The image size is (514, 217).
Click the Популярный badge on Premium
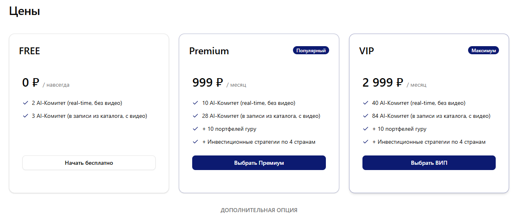(x=311, y=51)
